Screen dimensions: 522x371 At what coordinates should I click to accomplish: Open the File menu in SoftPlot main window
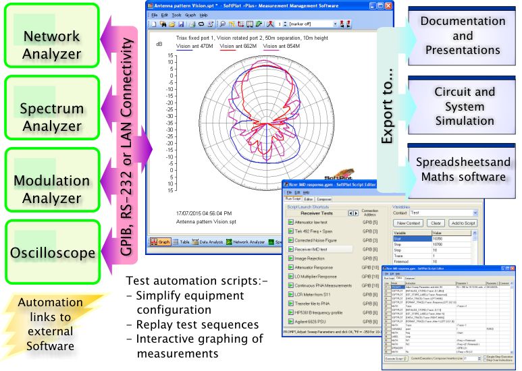[x=155, y=15]
